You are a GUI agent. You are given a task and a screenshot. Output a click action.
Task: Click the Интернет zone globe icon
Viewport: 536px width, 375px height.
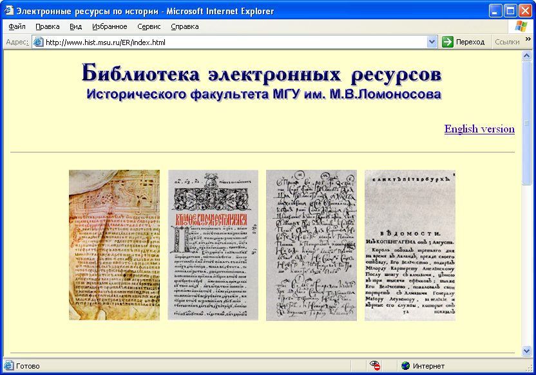tap(405, 366)
